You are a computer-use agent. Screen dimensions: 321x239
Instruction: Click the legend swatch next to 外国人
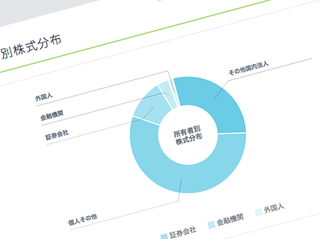pyautogui.click(x=259, y=212)
